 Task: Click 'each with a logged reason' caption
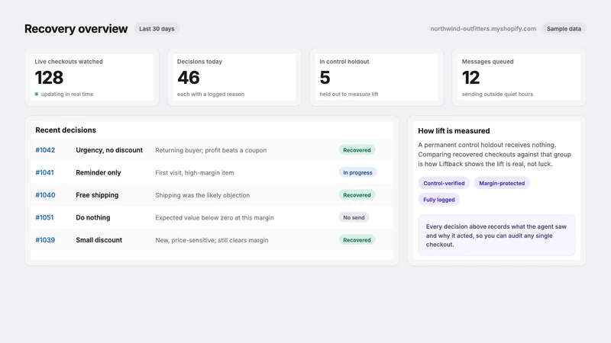pos(211,94)
